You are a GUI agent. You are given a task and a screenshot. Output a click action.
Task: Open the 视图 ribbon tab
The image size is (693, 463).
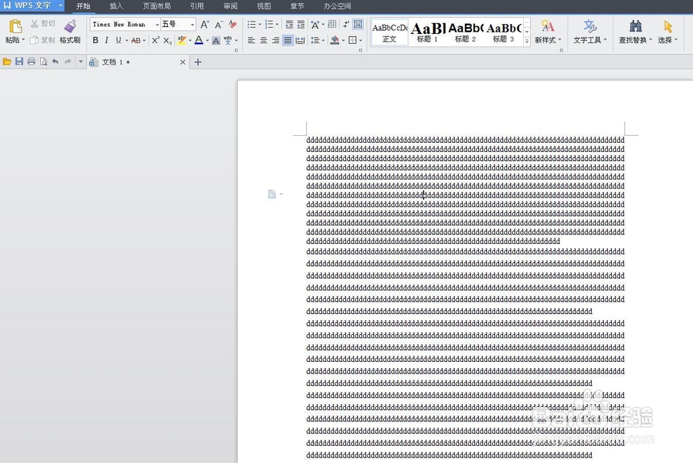tap(264, 6)
